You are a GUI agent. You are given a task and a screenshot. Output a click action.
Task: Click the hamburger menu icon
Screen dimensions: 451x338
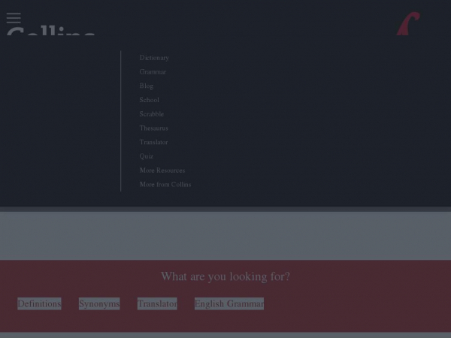pos(14,17)
